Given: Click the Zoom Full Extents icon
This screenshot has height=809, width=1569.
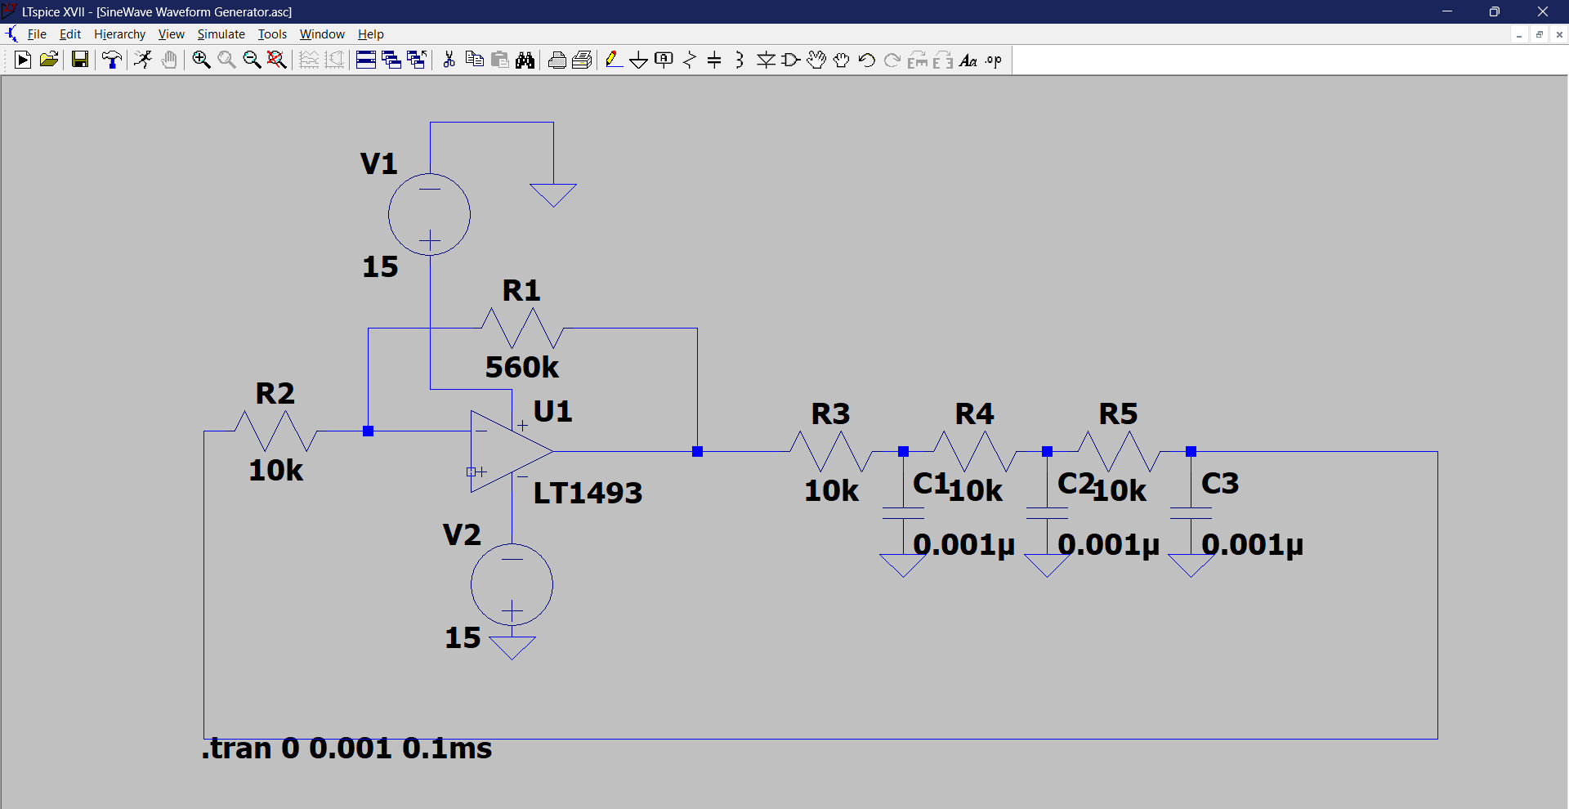Looking at the screenshot, I should pos(277,60).
